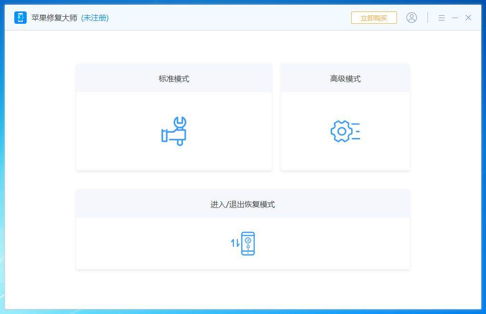Click the wrench icon in 标准模式
This screenshot has height=314, width=486.
(174, 131)
